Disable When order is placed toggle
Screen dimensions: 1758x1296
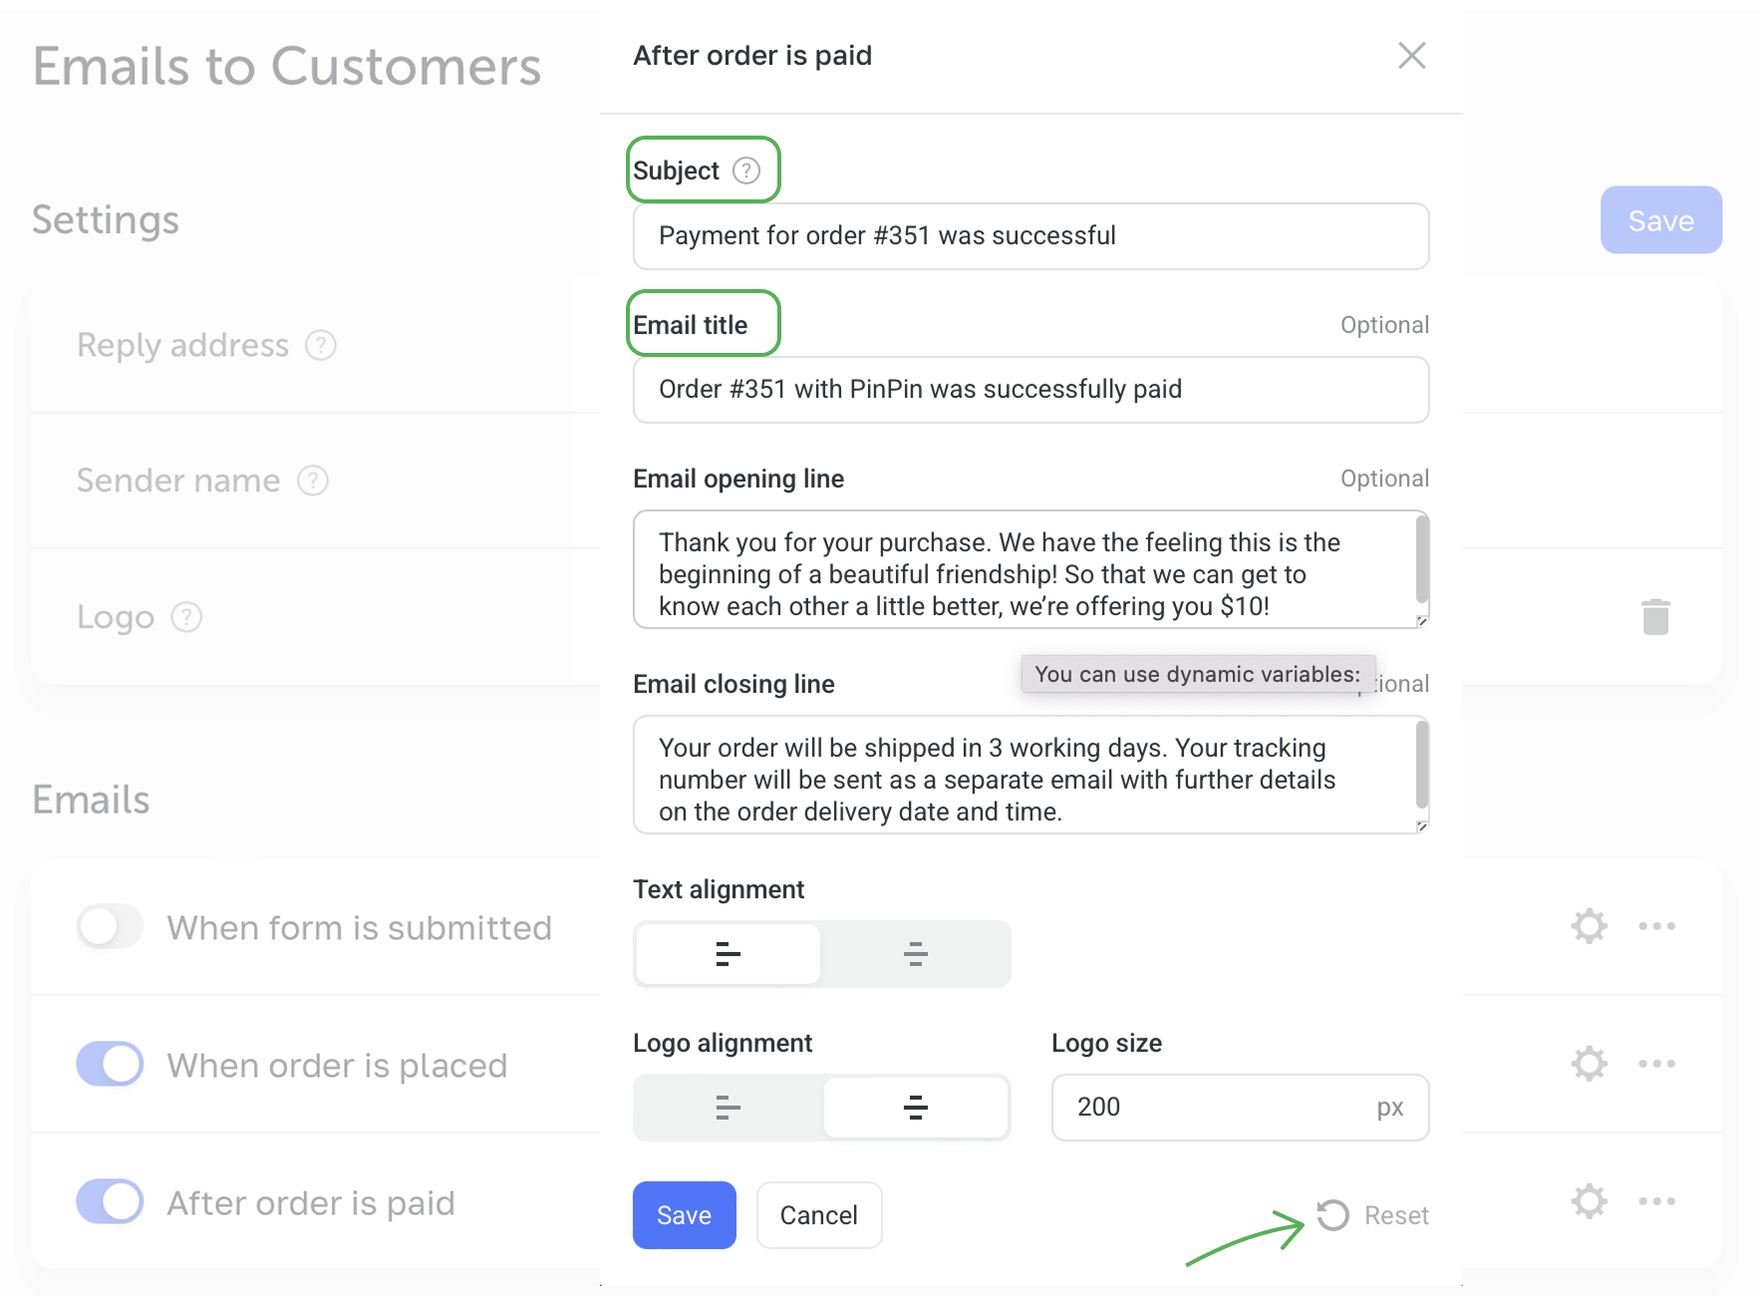(x=110, y=1064)
